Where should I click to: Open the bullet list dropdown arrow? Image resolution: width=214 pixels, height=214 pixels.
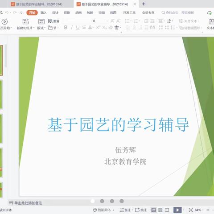pos(131,21)
